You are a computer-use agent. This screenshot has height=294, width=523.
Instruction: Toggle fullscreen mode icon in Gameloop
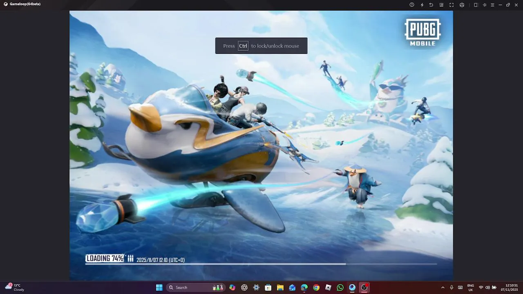(x=451, y=5)
